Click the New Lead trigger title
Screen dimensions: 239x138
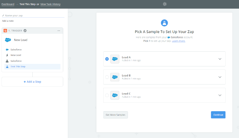point(21,40)
